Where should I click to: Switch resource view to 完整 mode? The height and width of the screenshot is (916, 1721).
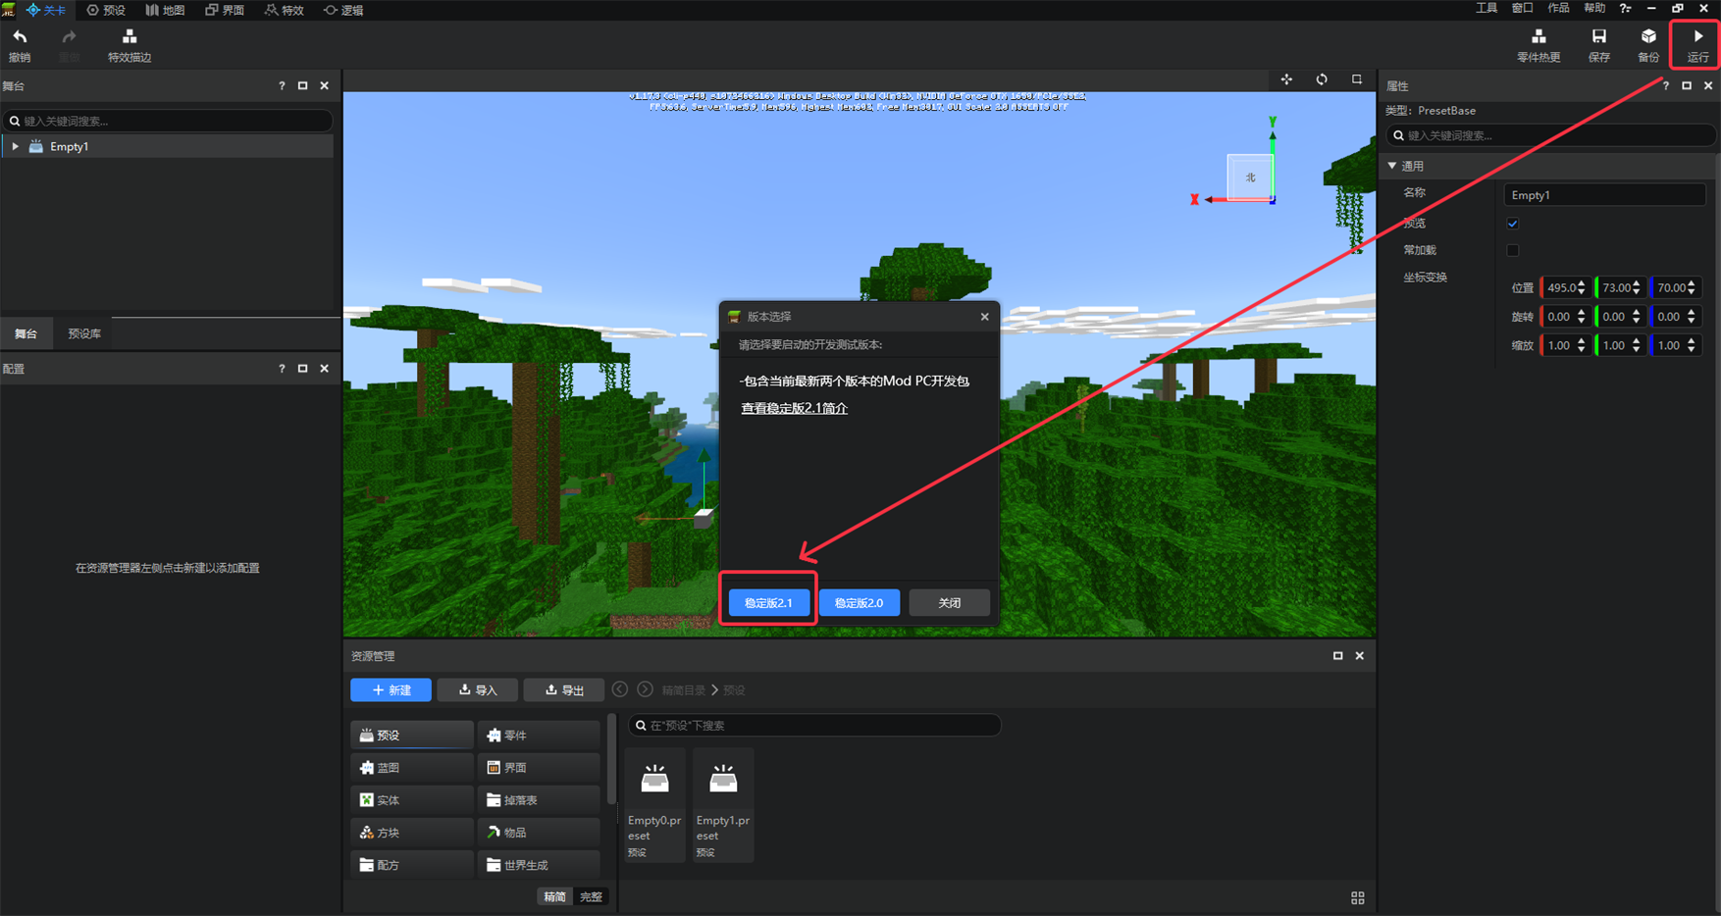(x=591, y=896)
